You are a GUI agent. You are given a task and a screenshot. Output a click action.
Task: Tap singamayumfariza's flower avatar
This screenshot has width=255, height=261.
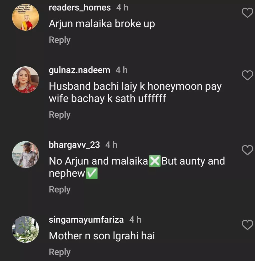[x=25, y=229]
